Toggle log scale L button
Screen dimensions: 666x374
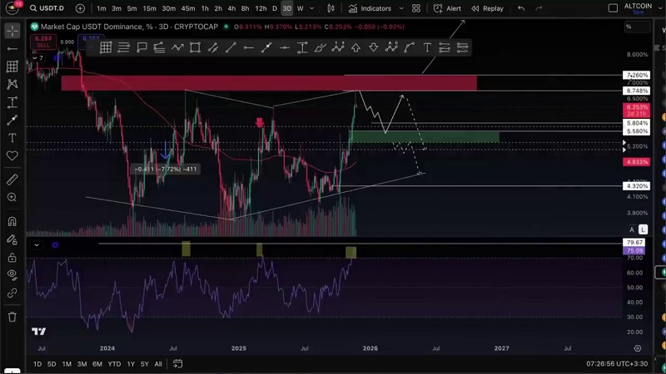click(644, 229)
